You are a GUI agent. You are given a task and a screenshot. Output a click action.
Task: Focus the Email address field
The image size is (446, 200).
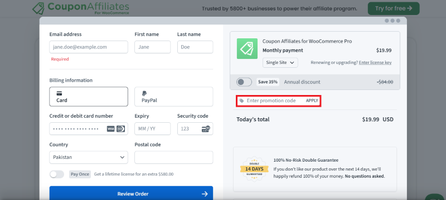[89, 47]
